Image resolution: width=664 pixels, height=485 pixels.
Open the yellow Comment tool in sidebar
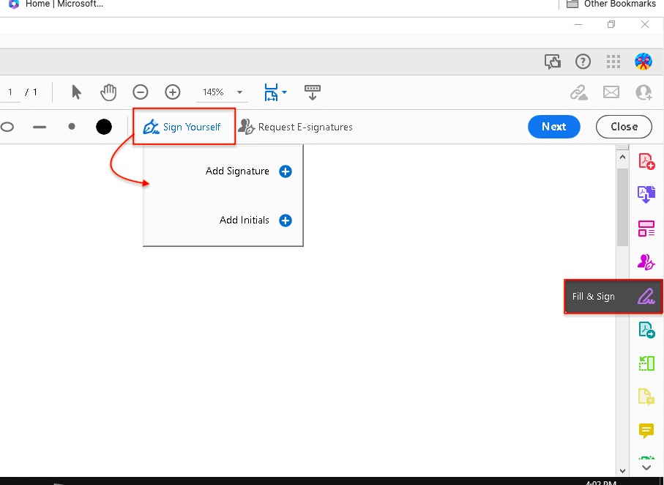coord(646,431)
